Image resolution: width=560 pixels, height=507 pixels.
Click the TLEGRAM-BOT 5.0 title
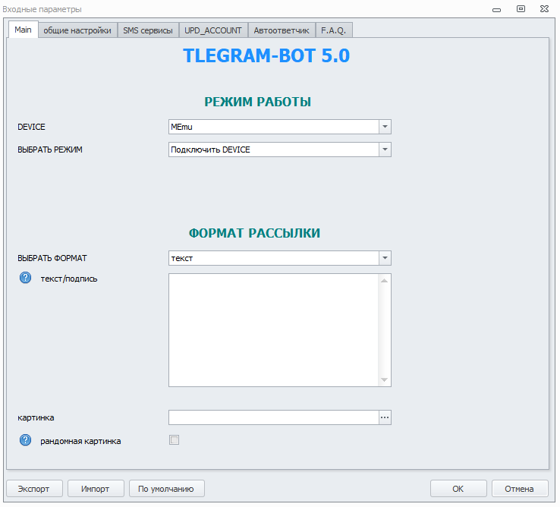266,55
